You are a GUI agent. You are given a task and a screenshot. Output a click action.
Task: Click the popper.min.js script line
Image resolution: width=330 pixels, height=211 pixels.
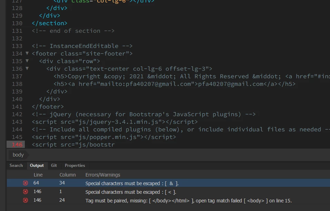(104, 137)
